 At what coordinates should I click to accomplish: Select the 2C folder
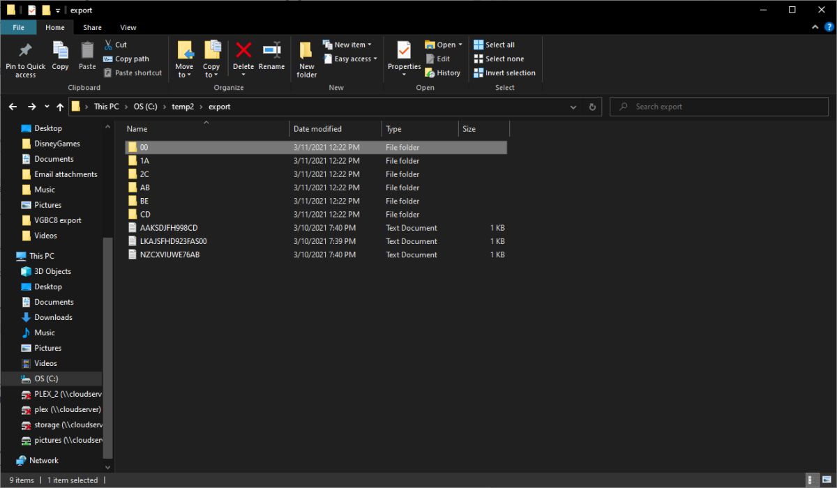click(x=316, y=174)
